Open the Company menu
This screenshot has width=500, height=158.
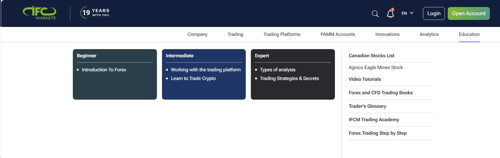(197, 34)
